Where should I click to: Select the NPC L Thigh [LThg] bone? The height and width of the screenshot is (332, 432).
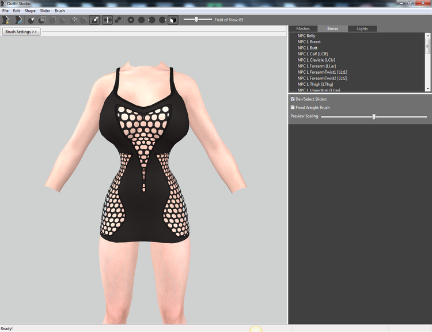point(315,84)
